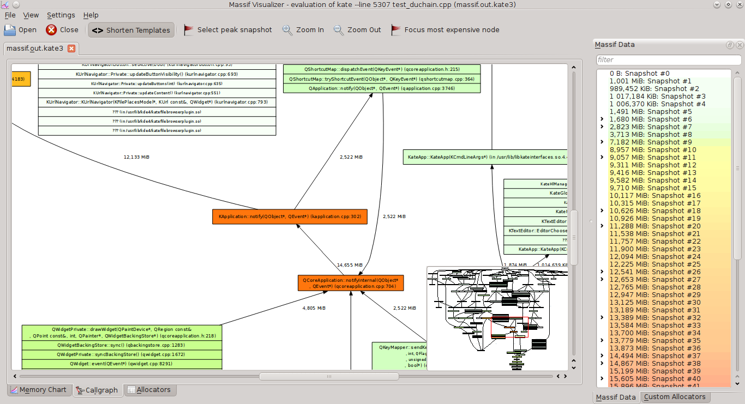The width and height of the screenshot is (745, 404).
Task: Toggle the Shorten Templates button
Action: point(131,30)
